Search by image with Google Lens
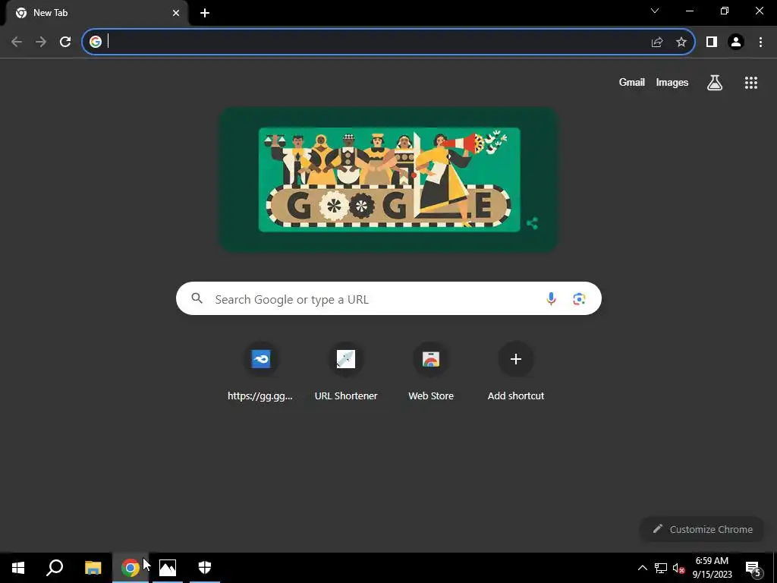Image resolution: width=777 pixels, height=583 pixels. tap(579, 299)
